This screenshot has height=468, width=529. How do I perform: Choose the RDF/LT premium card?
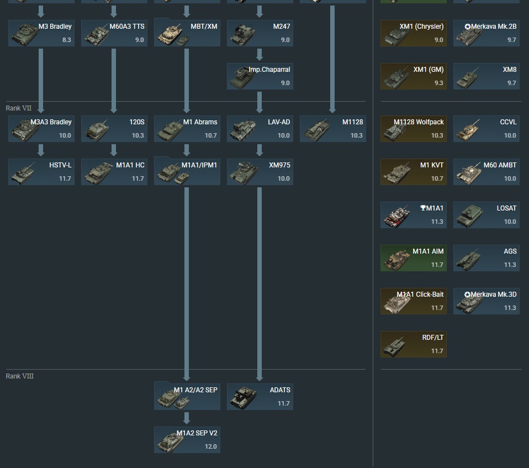point(413,344)
